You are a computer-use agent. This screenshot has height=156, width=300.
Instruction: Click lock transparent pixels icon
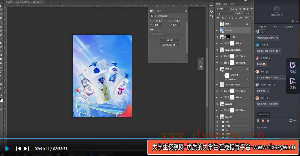[x=222, y=18]
